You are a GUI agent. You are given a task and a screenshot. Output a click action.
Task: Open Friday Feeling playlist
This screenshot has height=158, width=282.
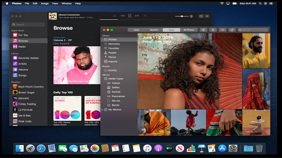(x=28, y=104)
